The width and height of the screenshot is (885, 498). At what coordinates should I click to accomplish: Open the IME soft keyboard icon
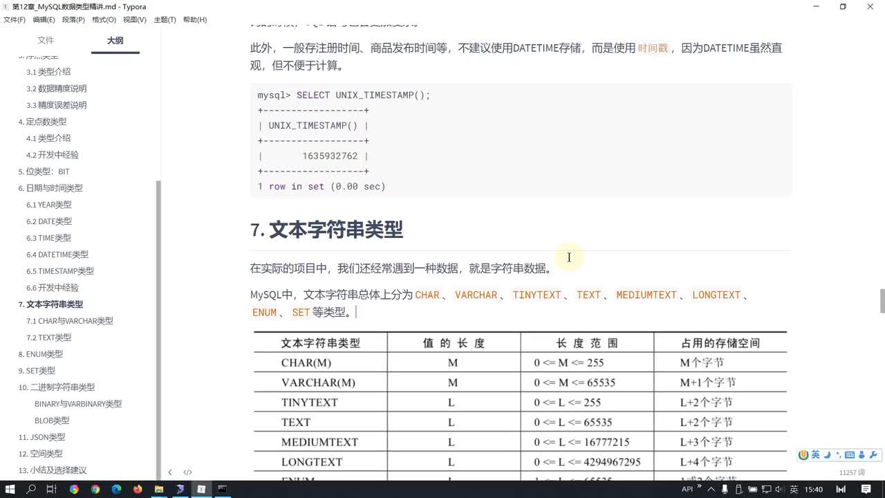pyautogui.click(x=850, y=455)
